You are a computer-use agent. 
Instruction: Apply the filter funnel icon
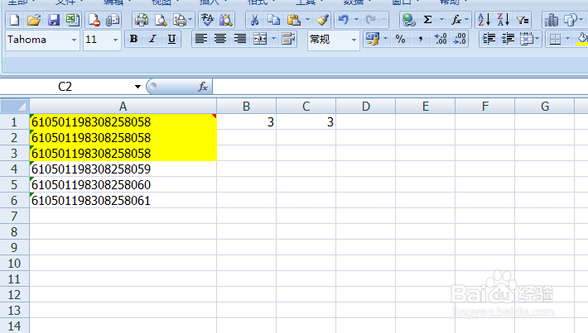pos(523,20)
